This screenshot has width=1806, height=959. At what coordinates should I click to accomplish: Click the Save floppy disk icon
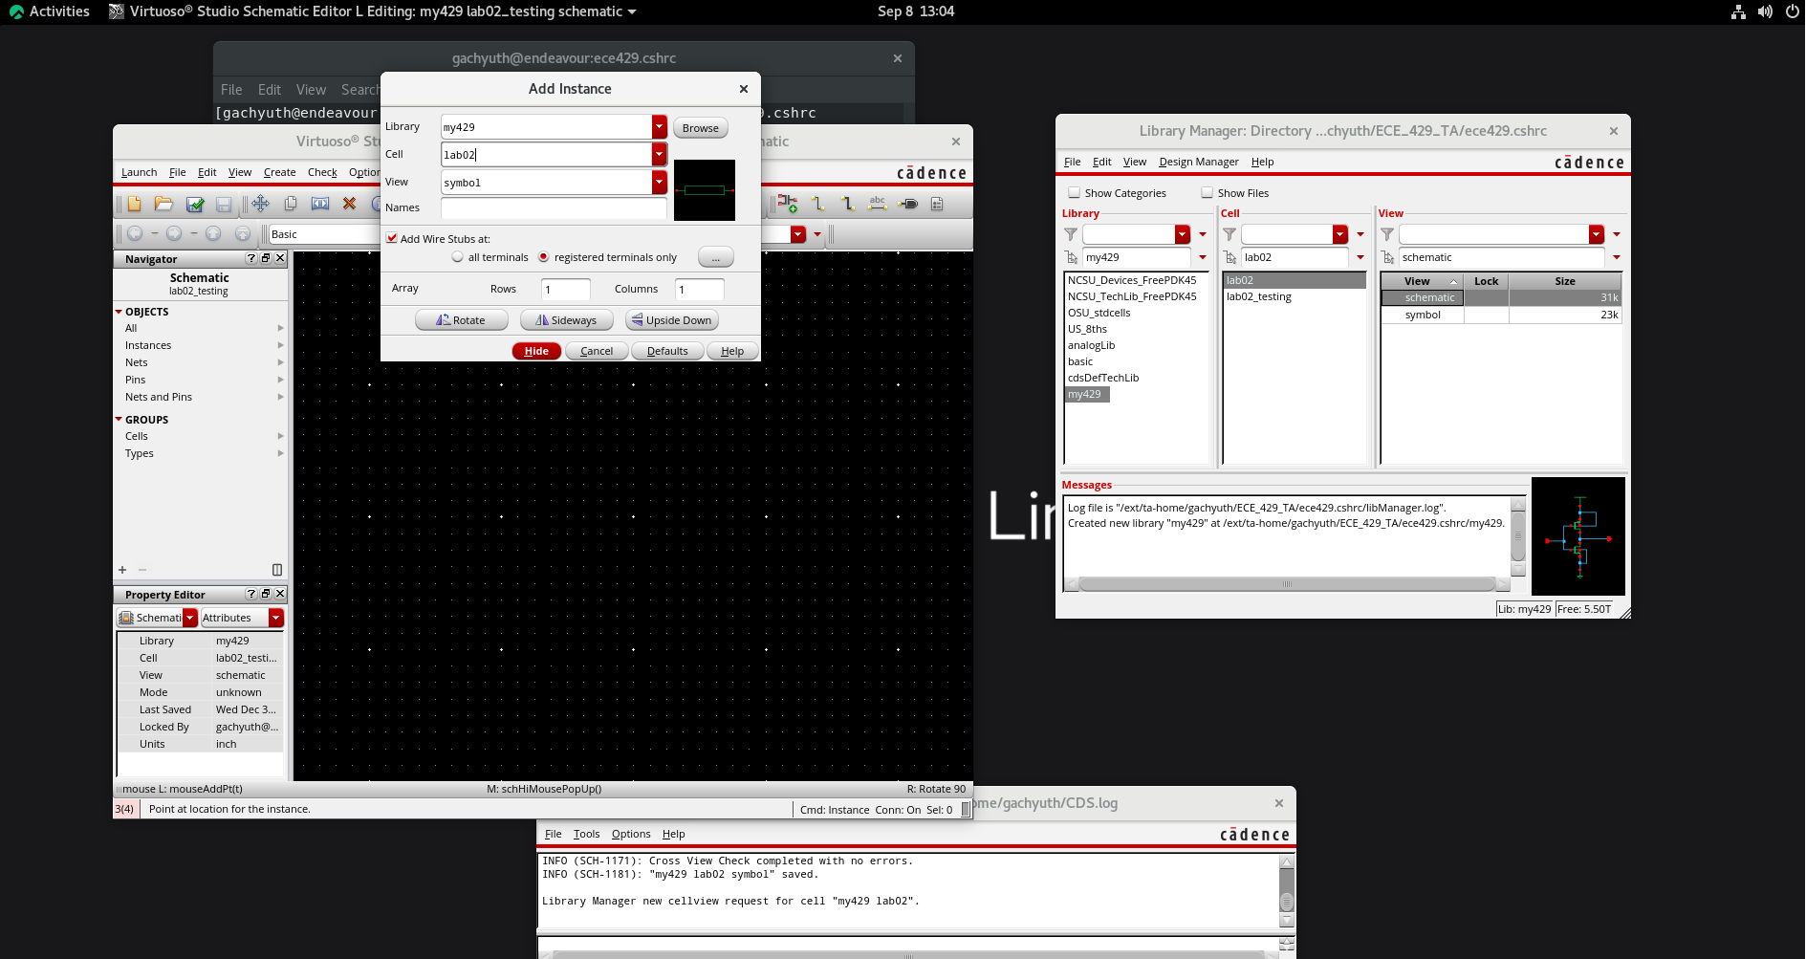coord(224,204)
